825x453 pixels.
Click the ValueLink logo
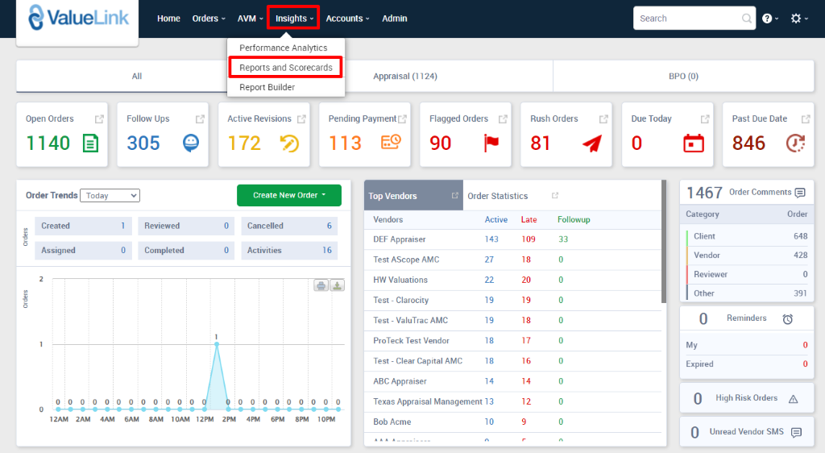[x=78, y=18]
